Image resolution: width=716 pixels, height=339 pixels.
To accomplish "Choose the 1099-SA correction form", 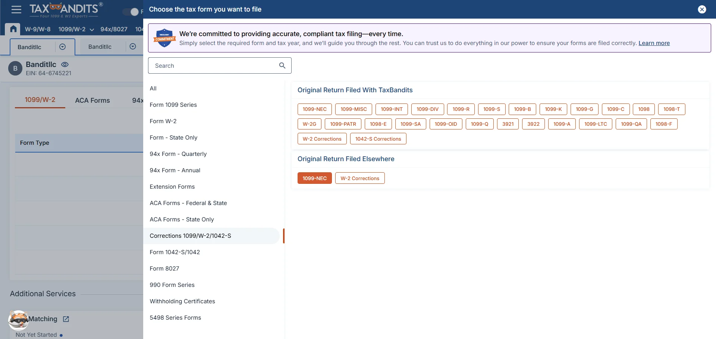I will point(410,124).
